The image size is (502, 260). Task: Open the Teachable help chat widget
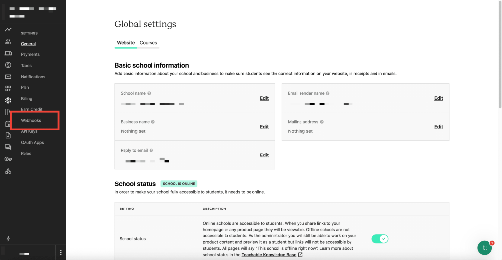[484, 248]
